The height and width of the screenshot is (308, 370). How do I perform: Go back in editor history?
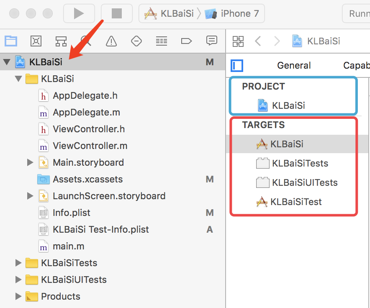[x=258, y=41]
